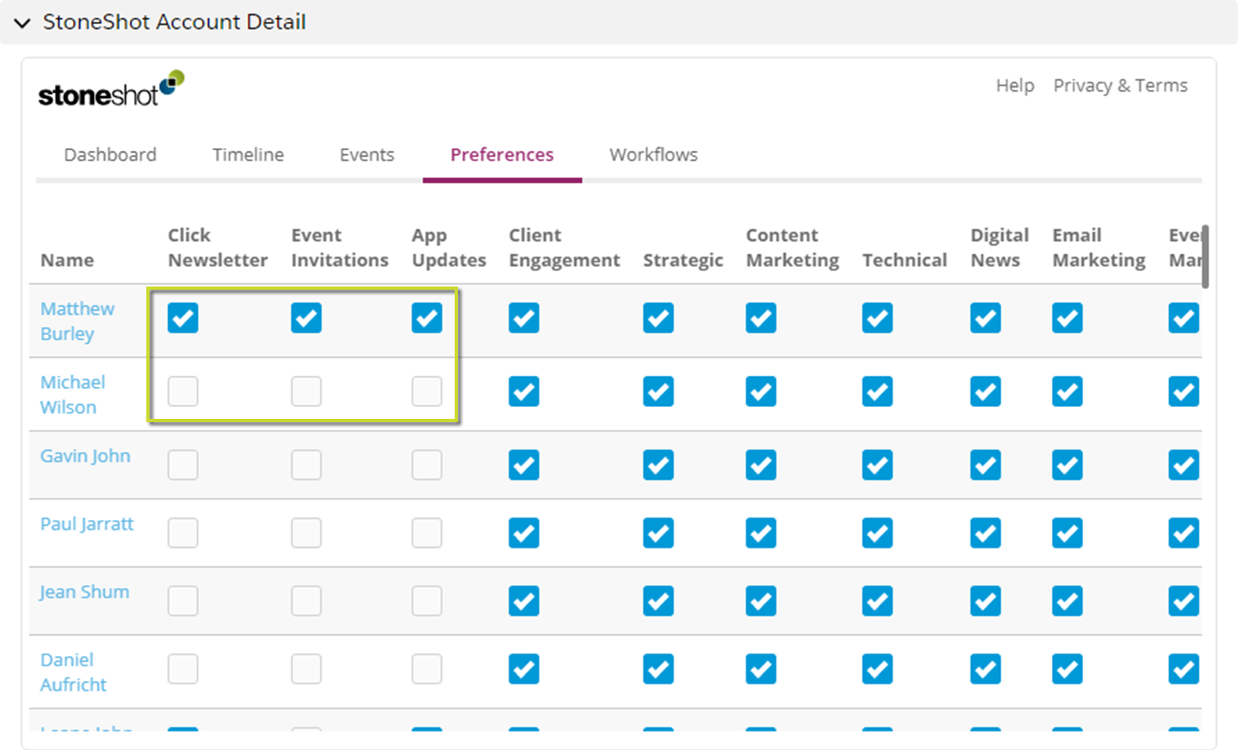Uncheck Event Invitations for Matthew Burley
This screenshot has height=750, width=1238.
pos(306,318)
